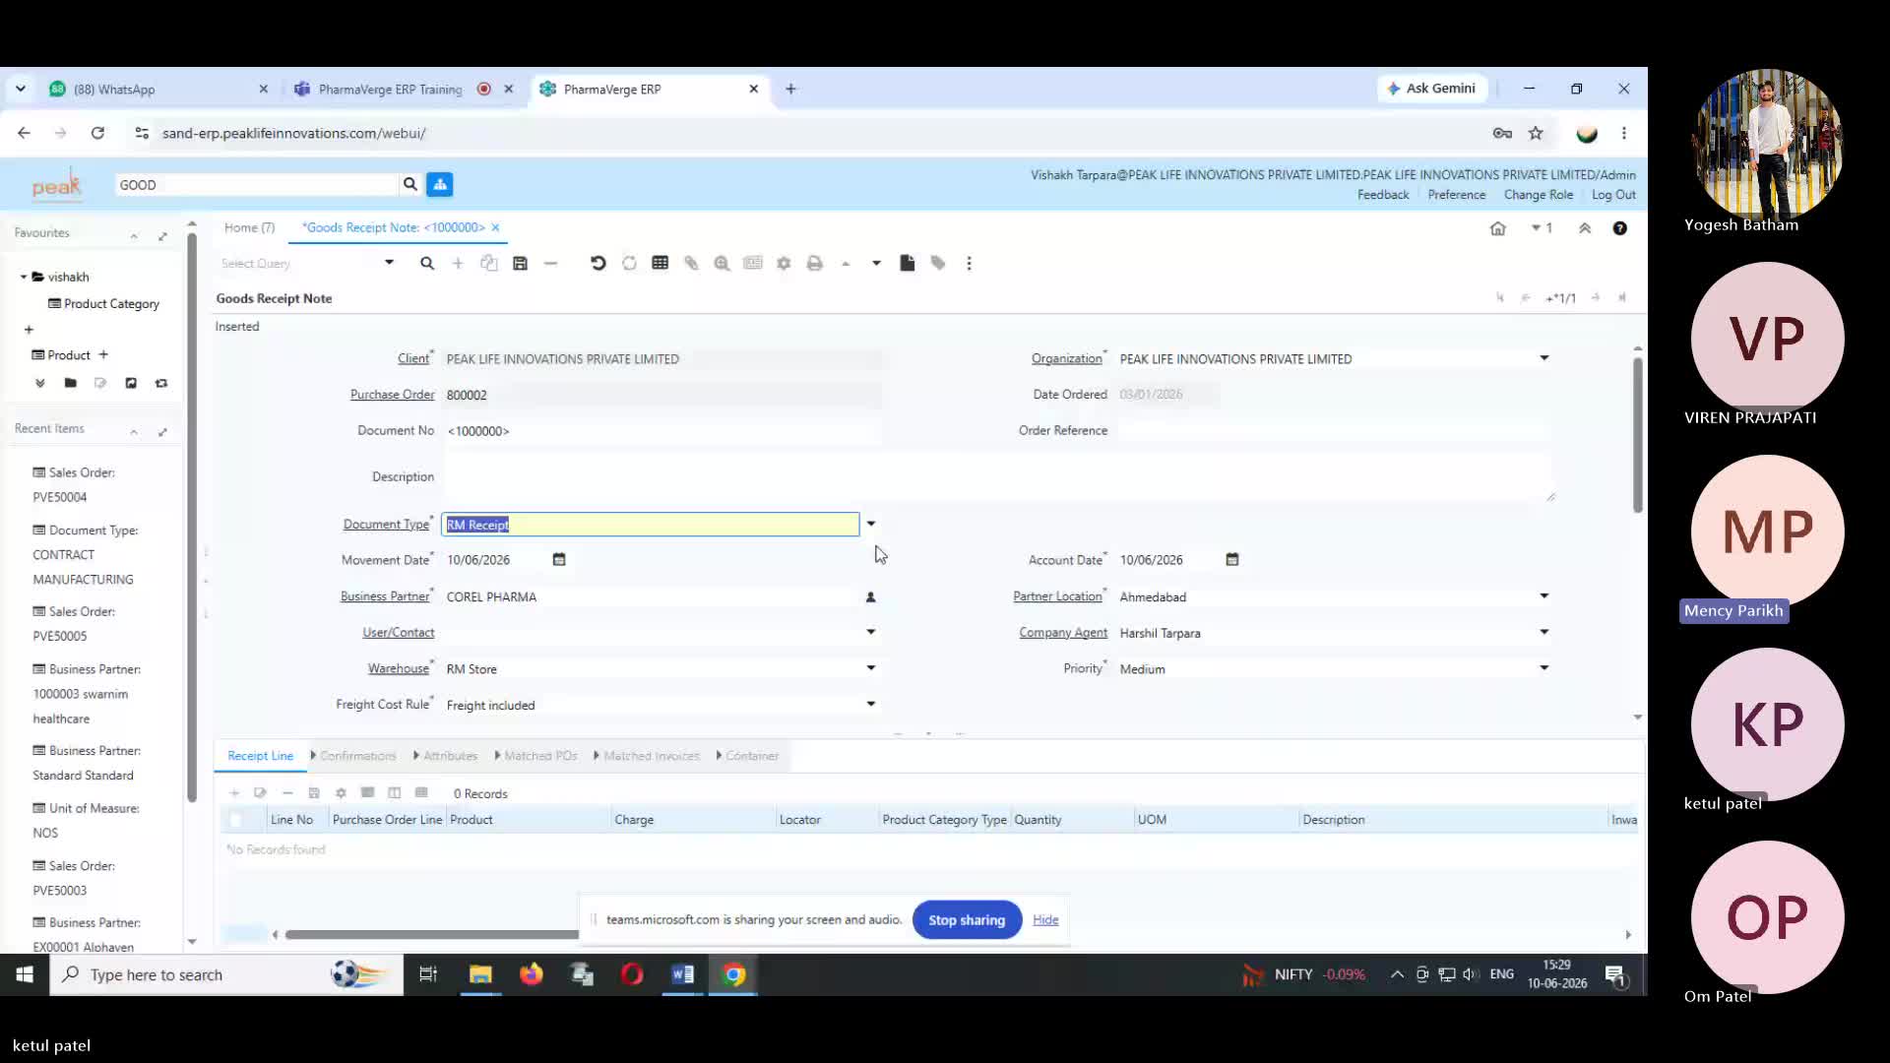Open the Partner Location dropdown
Viewport: 1890px width, 1063px height.
pos(1544,596)
